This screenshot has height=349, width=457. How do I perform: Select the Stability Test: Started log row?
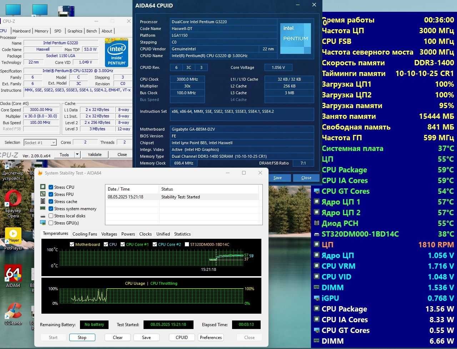(x=182, y=197)
